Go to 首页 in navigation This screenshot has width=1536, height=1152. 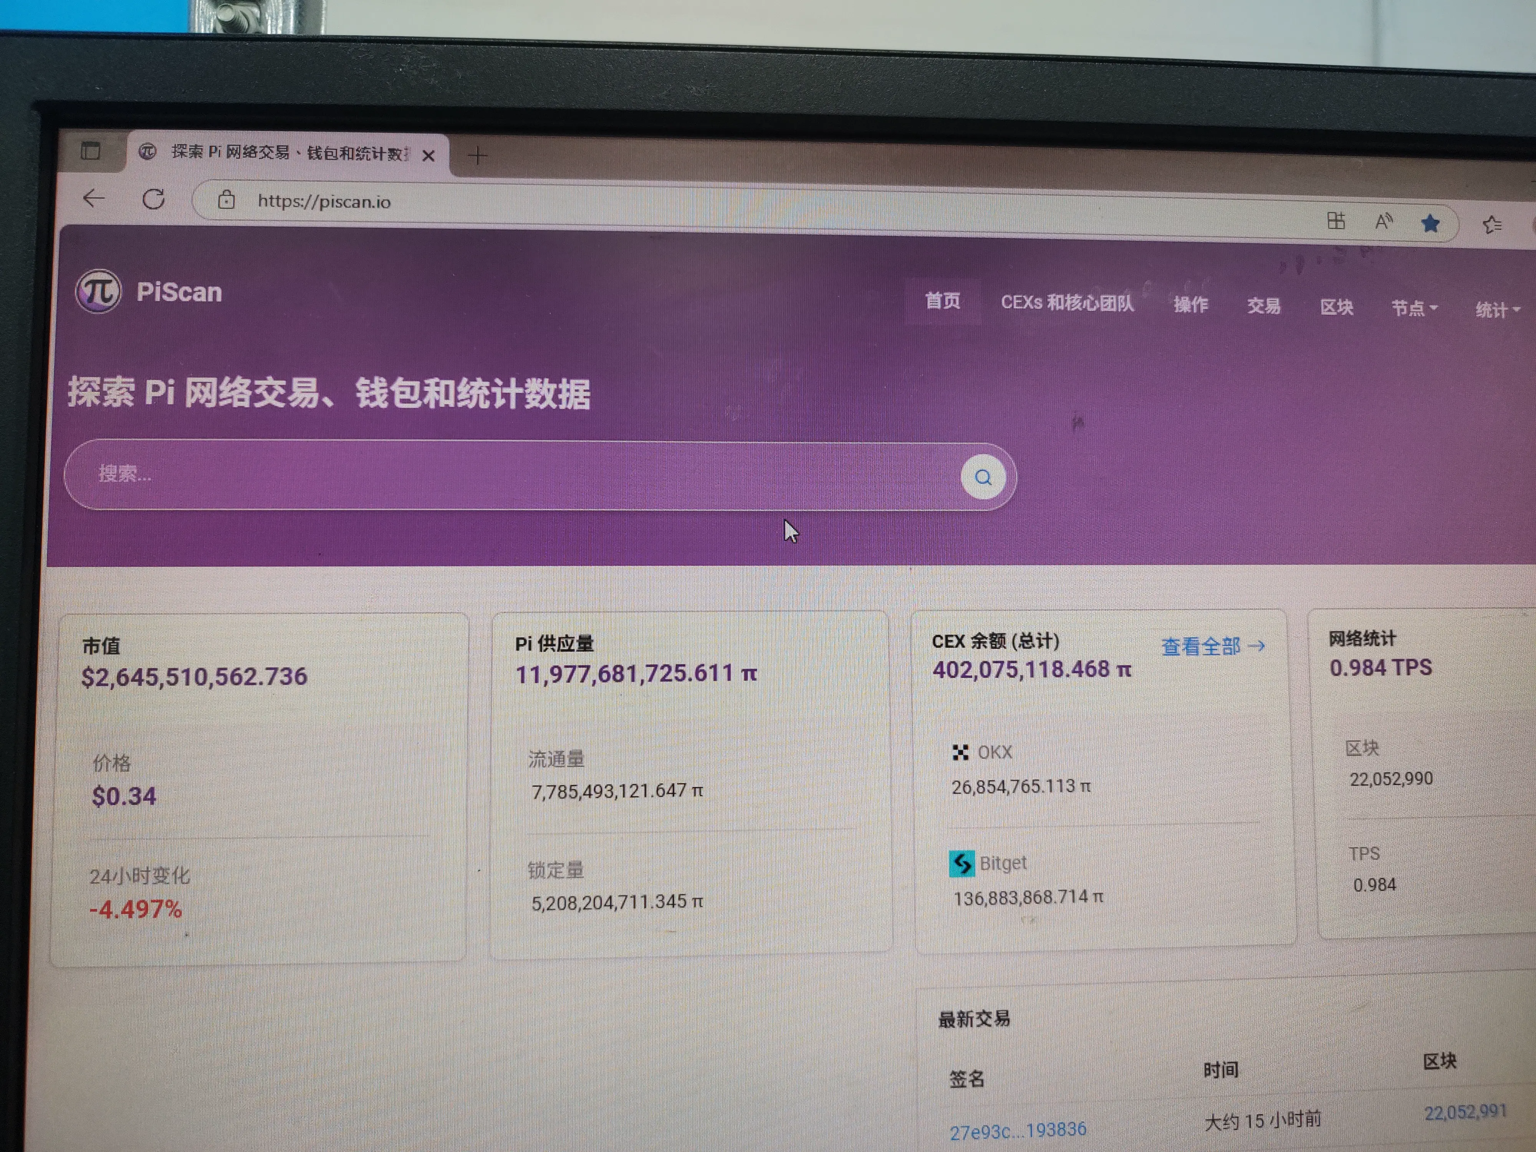click(x=942, y=301)
